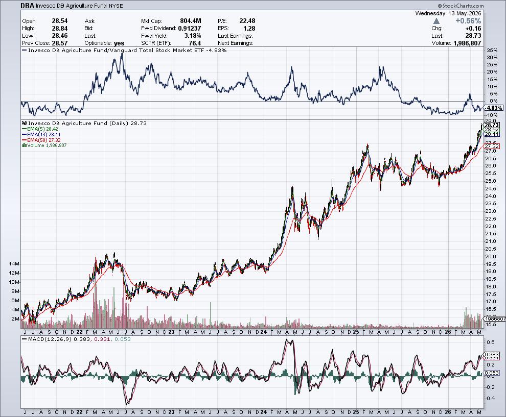
Task: Click the +0.56% percent change
Action: (468, 21)
